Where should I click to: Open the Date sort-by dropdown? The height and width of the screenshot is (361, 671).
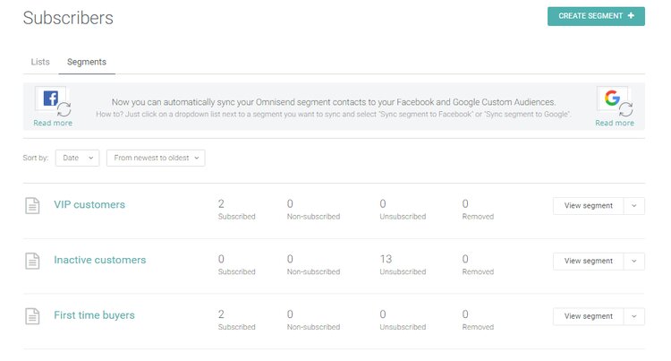(77, 158)
